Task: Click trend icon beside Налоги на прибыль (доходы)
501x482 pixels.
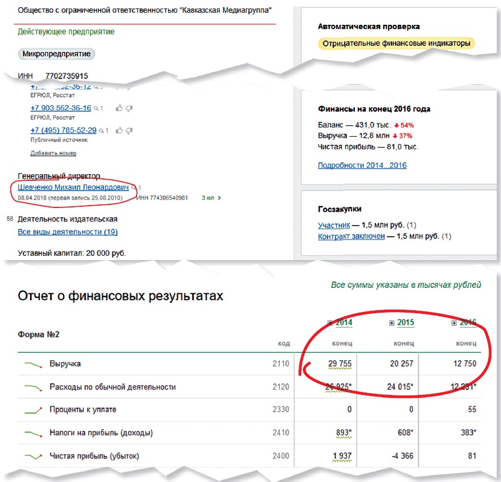Action: click(x=34, y=434)
